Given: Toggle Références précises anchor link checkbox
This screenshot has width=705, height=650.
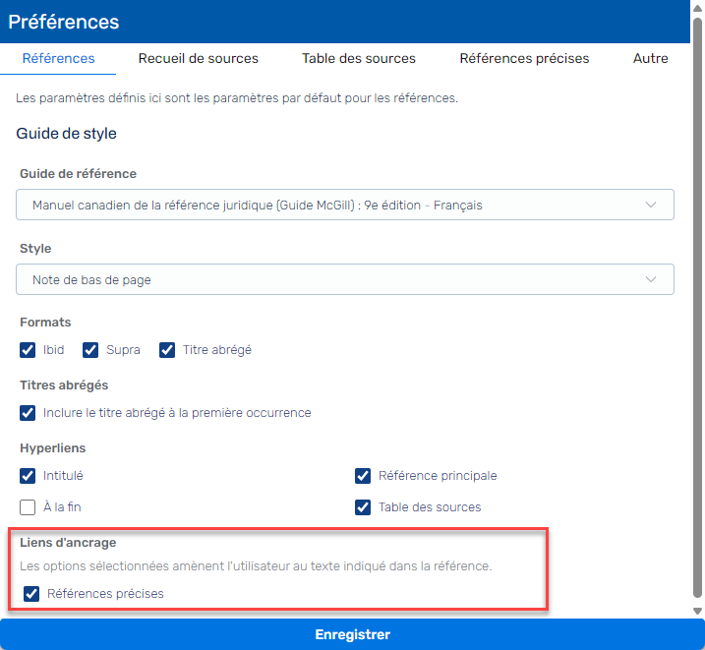Looking at the screenshot, I should pos(31,594).
